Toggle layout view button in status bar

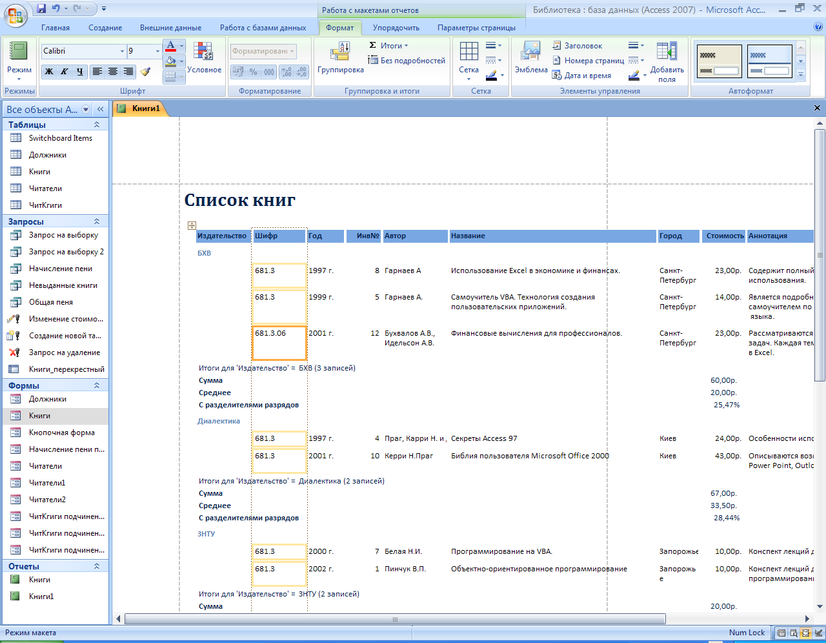[x=805, y=633]
